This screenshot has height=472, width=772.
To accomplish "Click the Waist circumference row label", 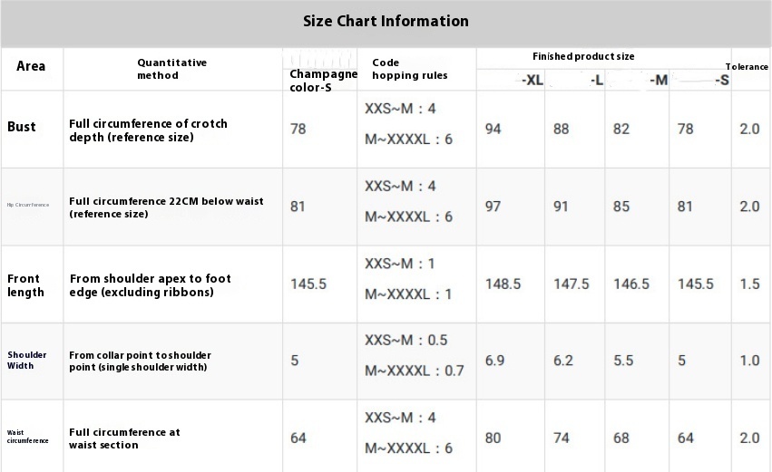I will pos(26,437).
